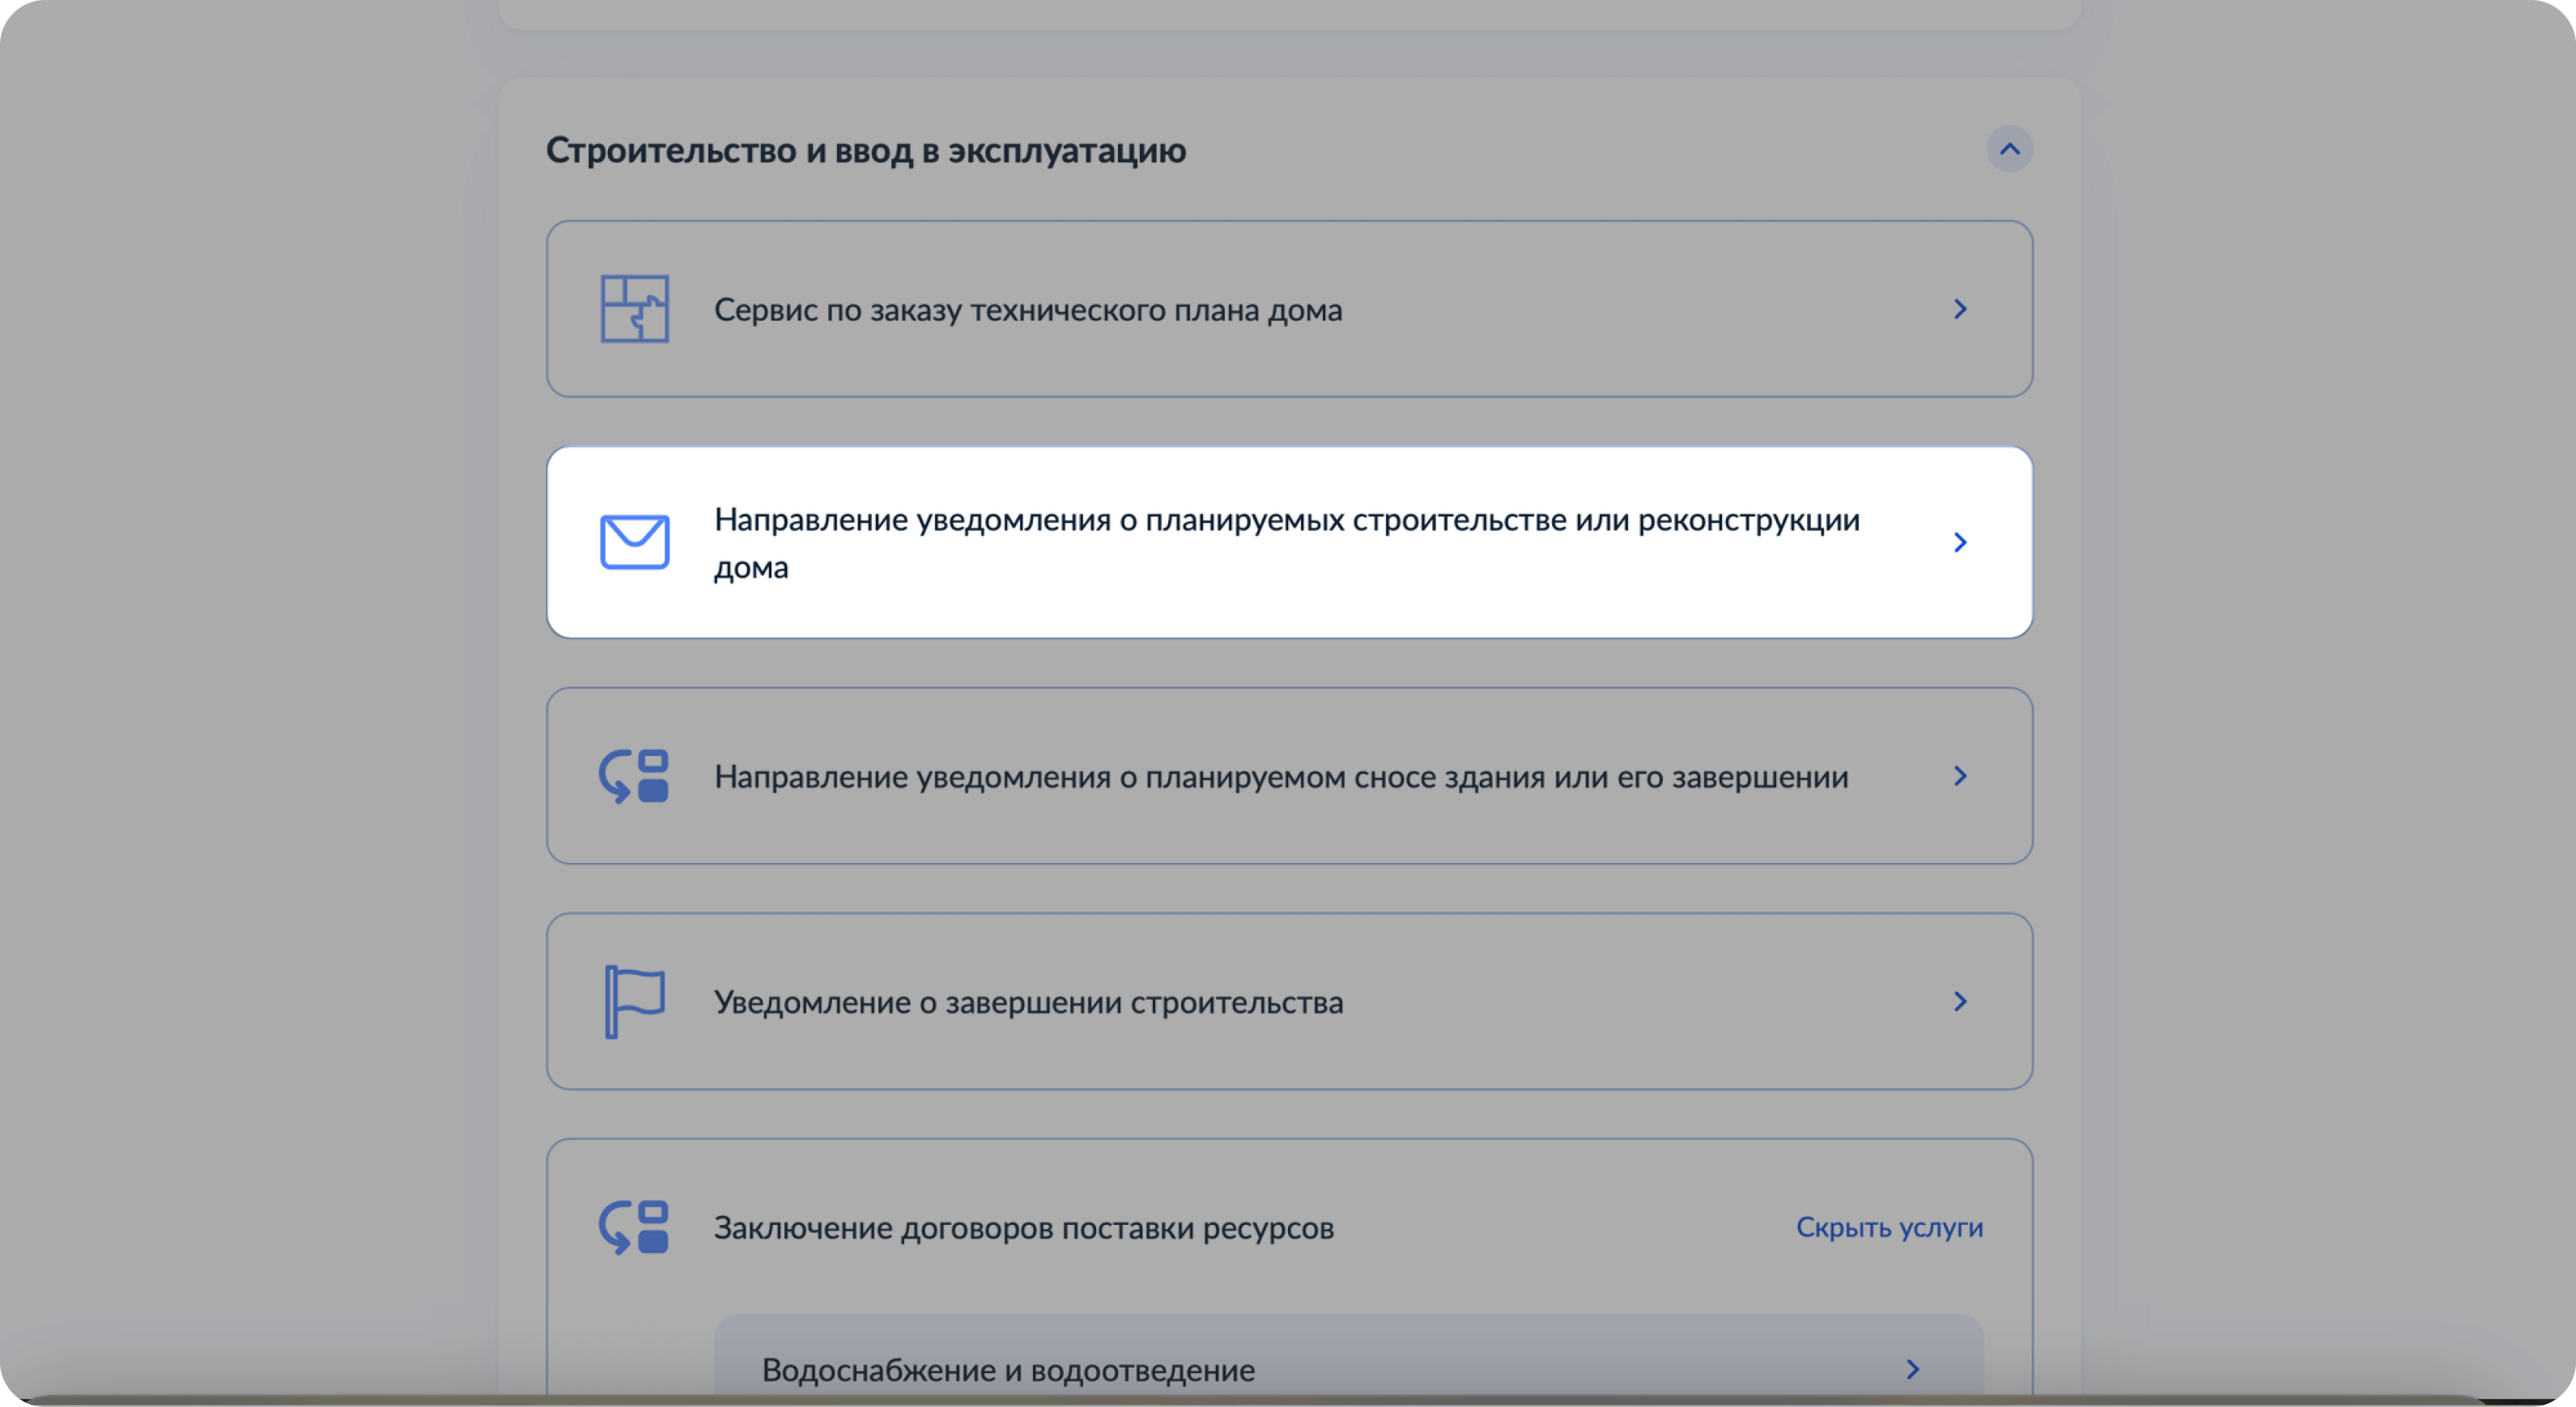Click arrow for demolition notification
The height and width of the screenshot is (1407, 2576).
click(x=1960, y=776)
